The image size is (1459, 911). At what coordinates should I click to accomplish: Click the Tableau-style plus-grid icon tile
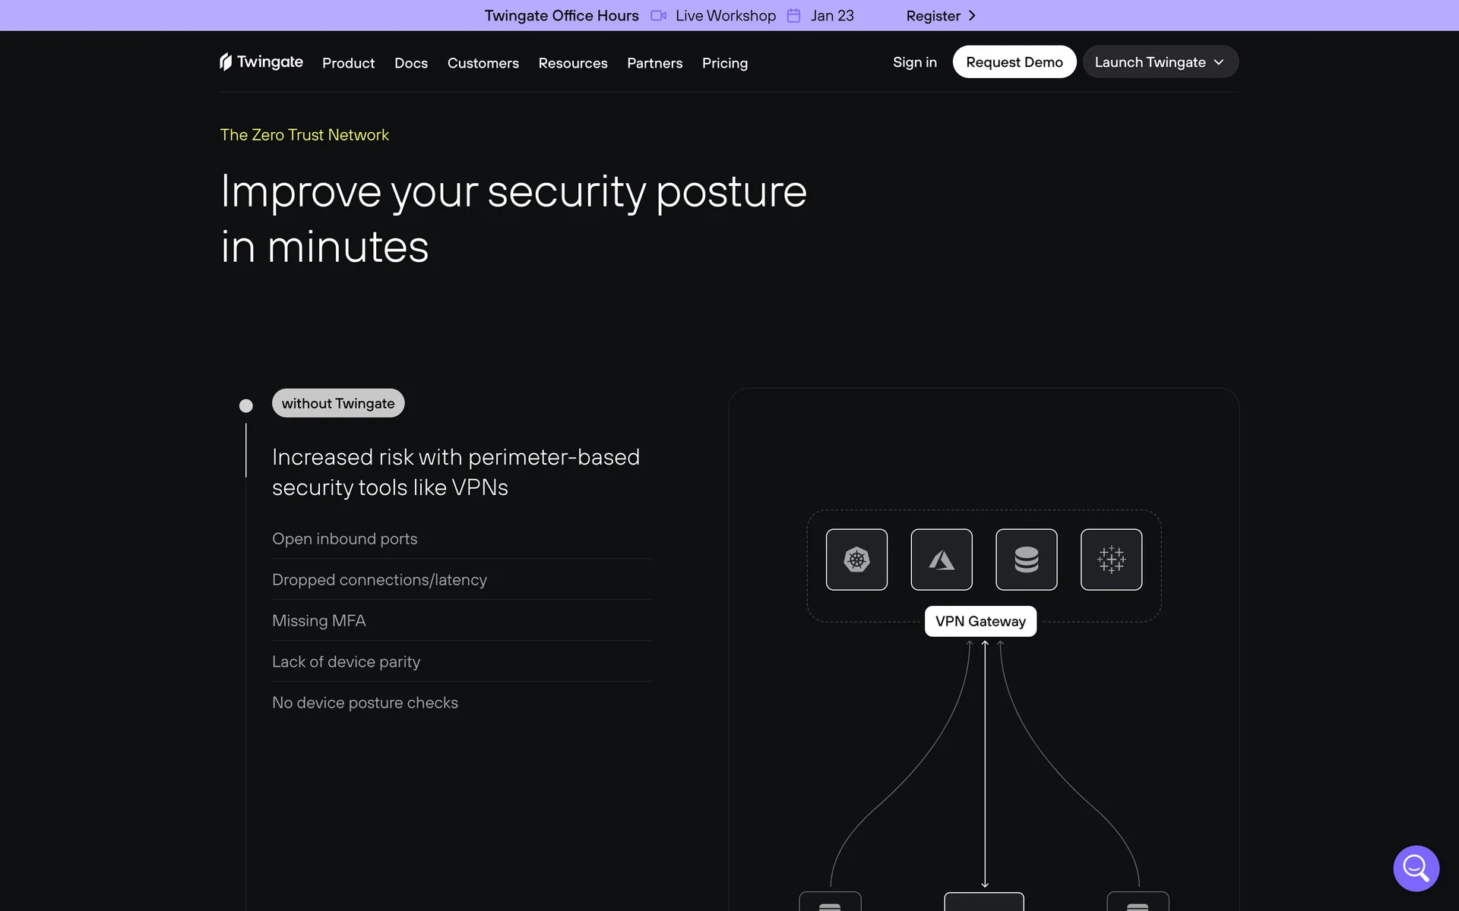coord(1111,560)
